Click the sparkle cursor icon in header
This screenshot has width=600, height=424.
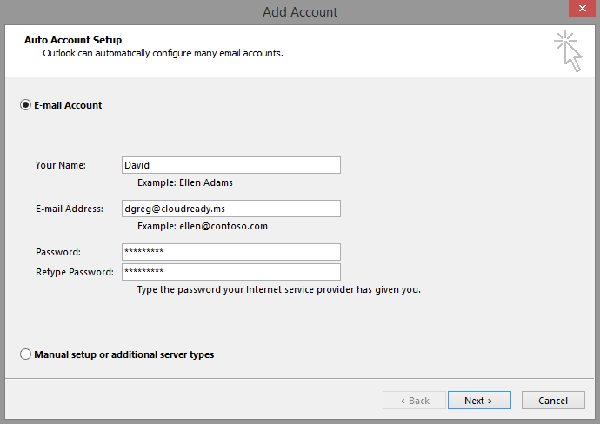(568, 49)
